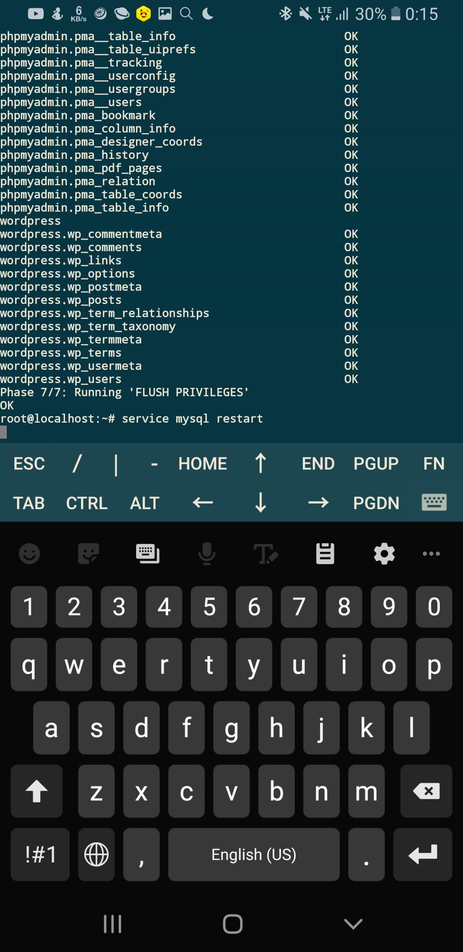Tap the mute status icon
The height and width of the screenshot is (952, 463).
305,14
